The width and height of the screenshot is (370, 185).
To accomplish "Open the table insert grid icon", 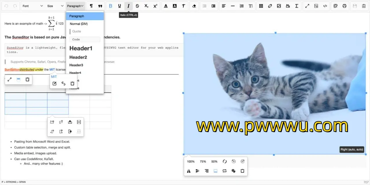I will pos(261,6).
